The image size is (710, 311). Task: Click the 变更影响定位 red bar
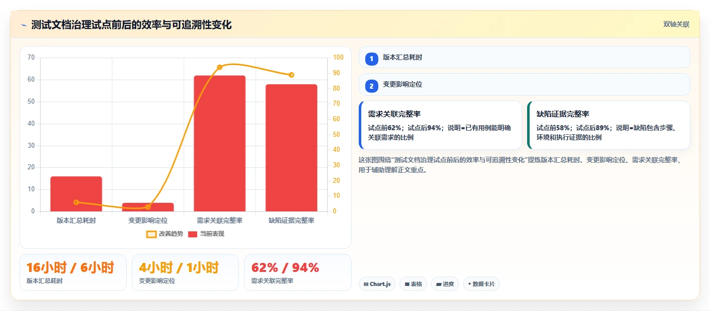148,207
